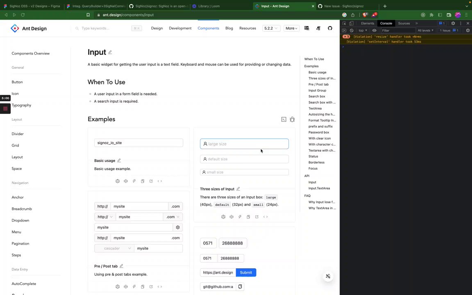Viewport: 472px width, 295px height.
Task: Open AutoComplete in components sidebar
Action: pos(24,284)
